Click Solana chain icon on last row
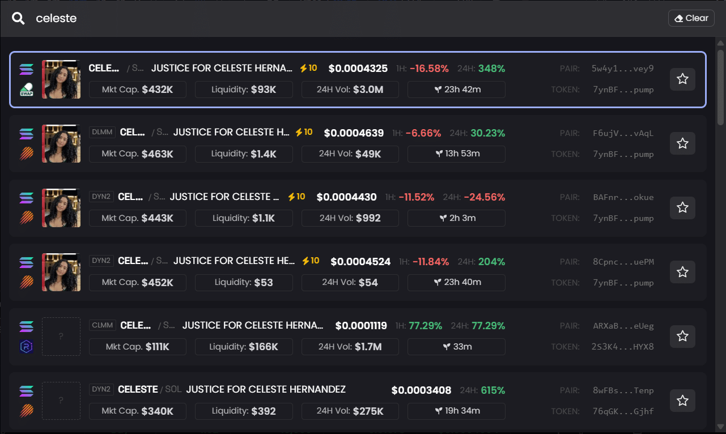This screenshot has height=434, width=726. 27,390
